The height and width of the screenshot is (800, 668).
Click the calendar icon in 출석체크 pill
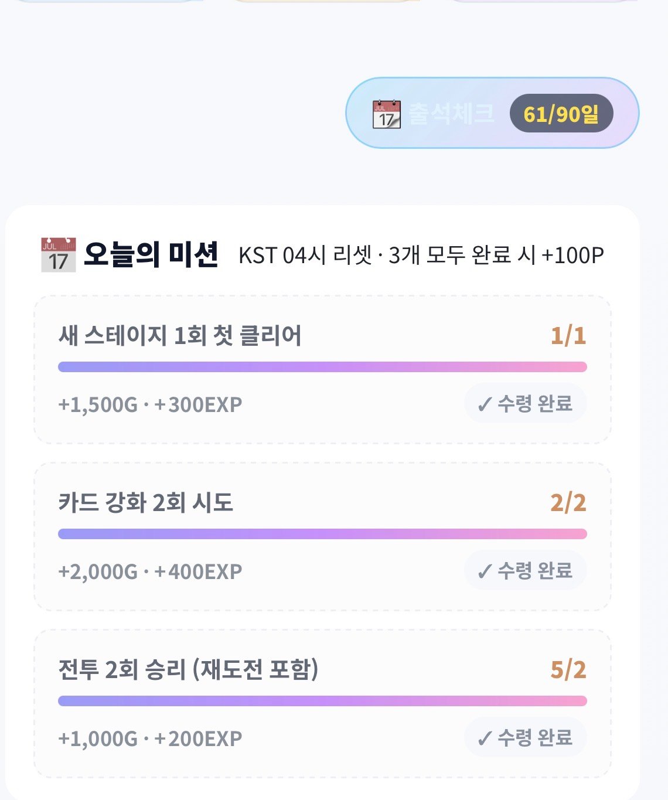click(x=387, y=114)
